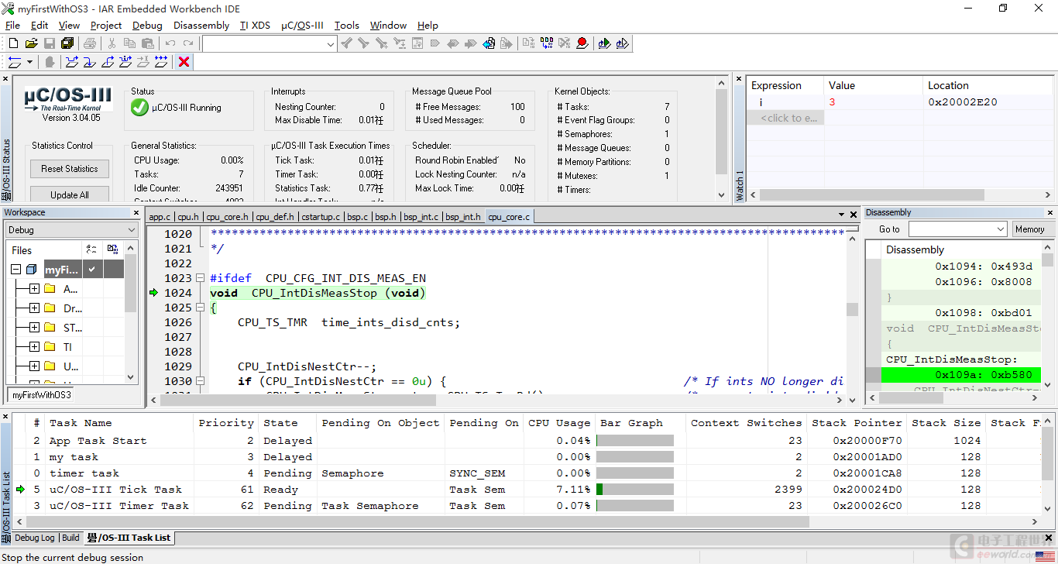
Task: Collapse the myFi... project tree node
Action: pos(15,270)
